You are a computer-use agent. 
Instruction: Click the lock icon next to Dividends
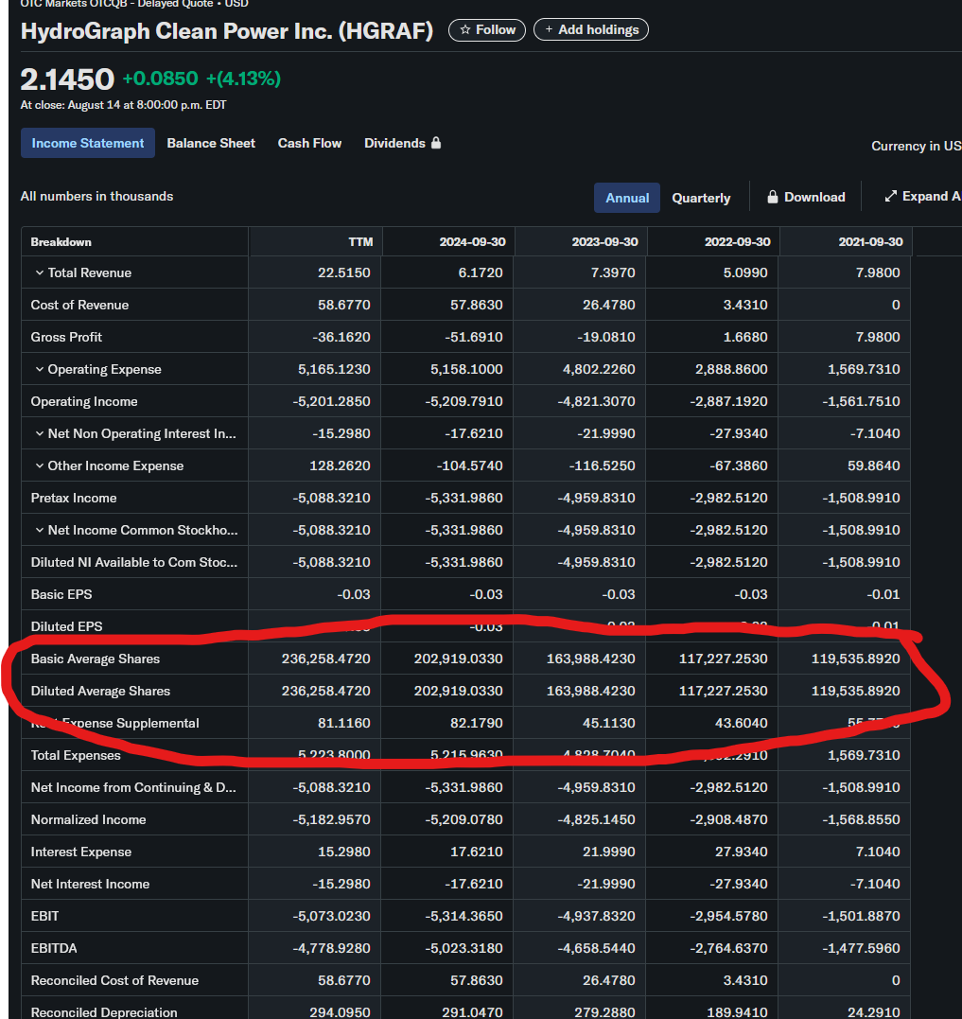pos(436,143)
